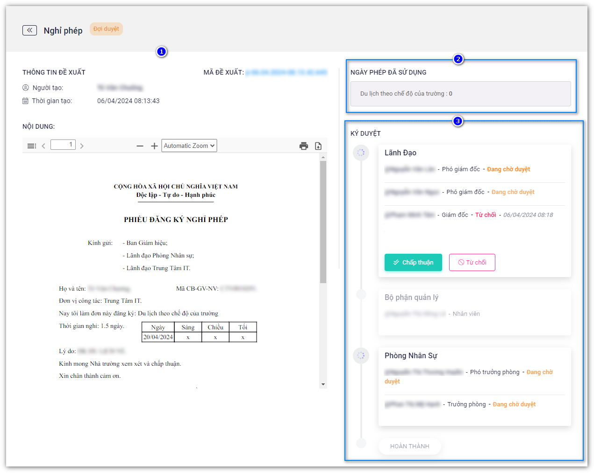594x473 pixels.
Task: Toggle the PDF viewer sidebar
Action: (32, 146)
